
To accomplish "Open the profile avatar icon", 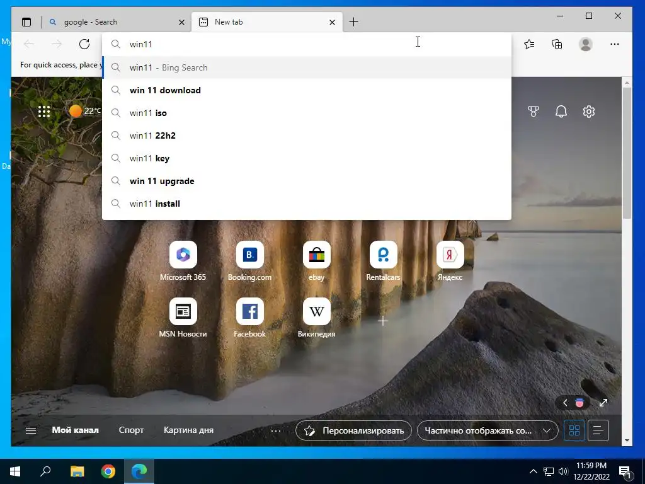I will tap(585, 44).
